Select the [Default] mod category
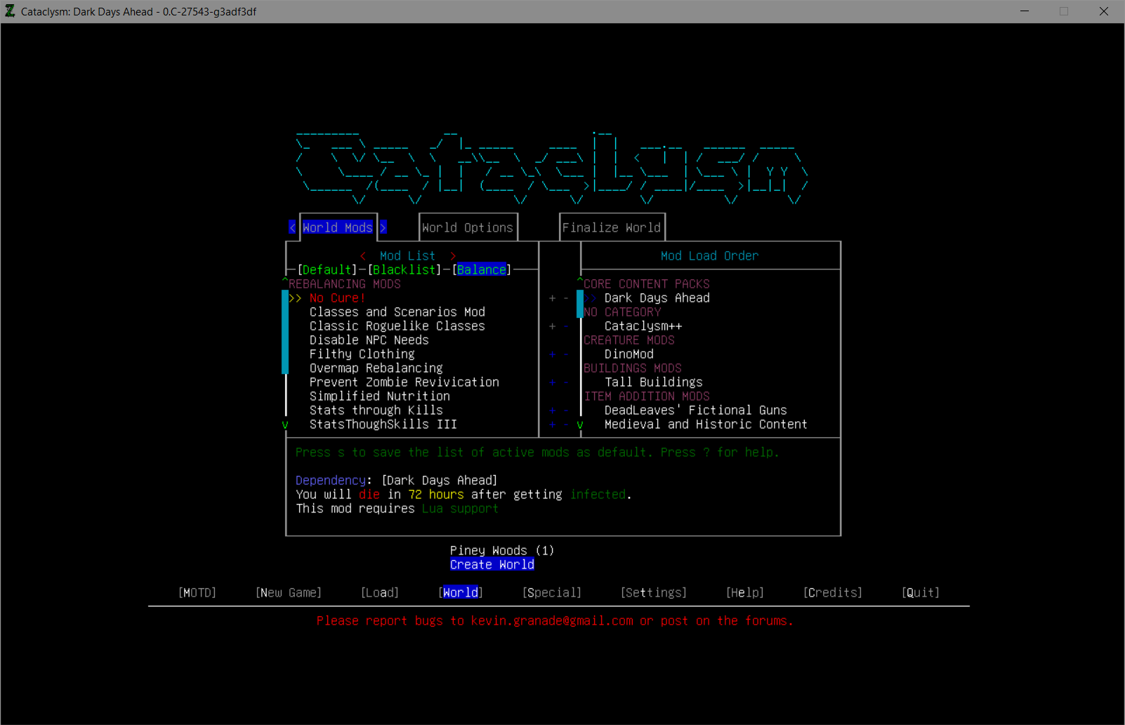The width and height of the screenshot is (1125, 725). 327,270
